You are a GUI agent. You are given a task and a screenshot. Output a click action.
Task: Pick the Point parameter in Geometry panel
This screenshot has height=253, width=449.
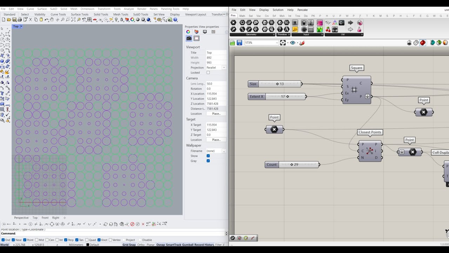[233, 22]
